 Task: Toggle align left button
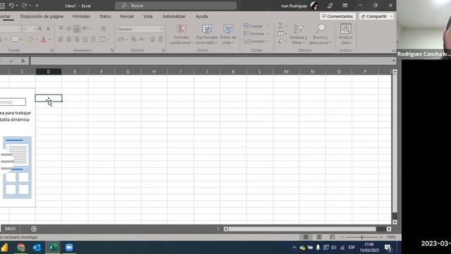[61, 40]
